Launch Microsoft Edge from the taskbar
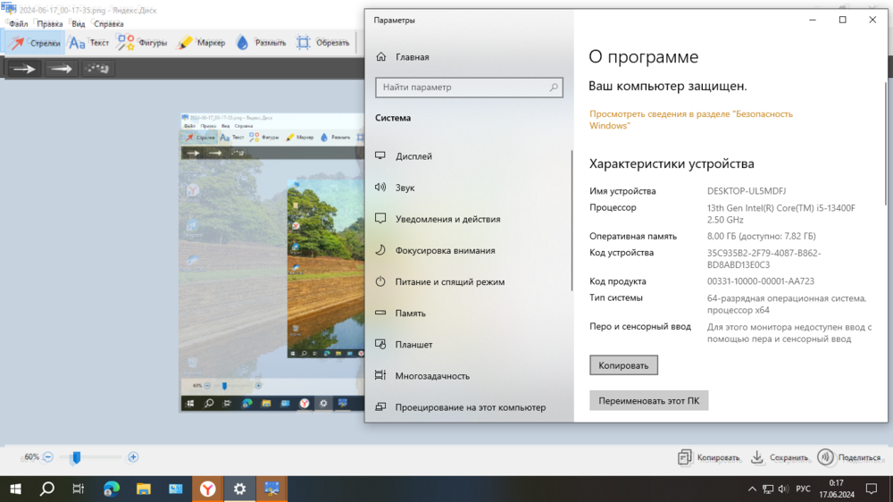The height and width of the screenshot is (502, 893). pyautogui.click(x=111, y=489)
